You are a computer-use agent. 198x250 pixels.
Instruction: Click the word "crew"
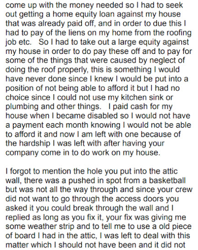[184, 190]
